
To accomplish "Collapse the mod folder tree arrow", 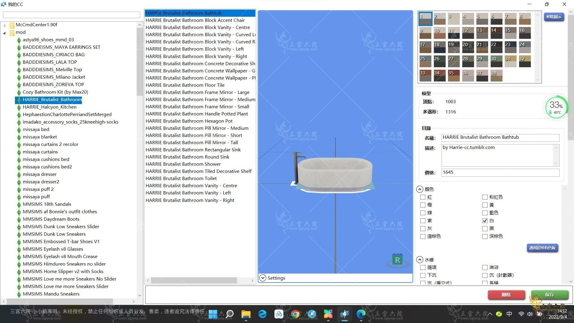I will (4, 33).
